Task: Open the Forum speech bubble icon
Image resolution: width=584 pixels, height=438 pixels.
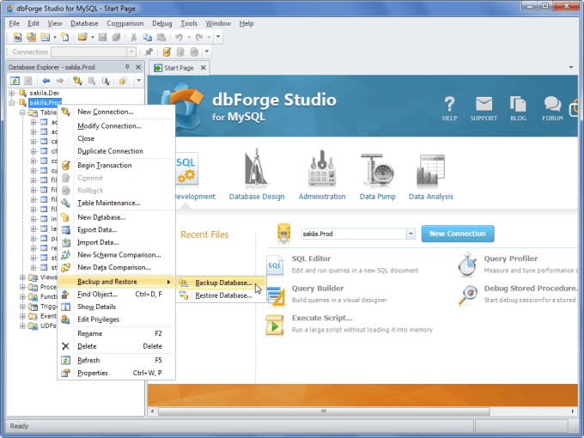Action: [x=552, y=104]
